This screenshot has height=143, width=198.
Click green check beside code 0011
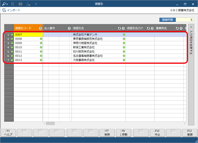(41, 51)
